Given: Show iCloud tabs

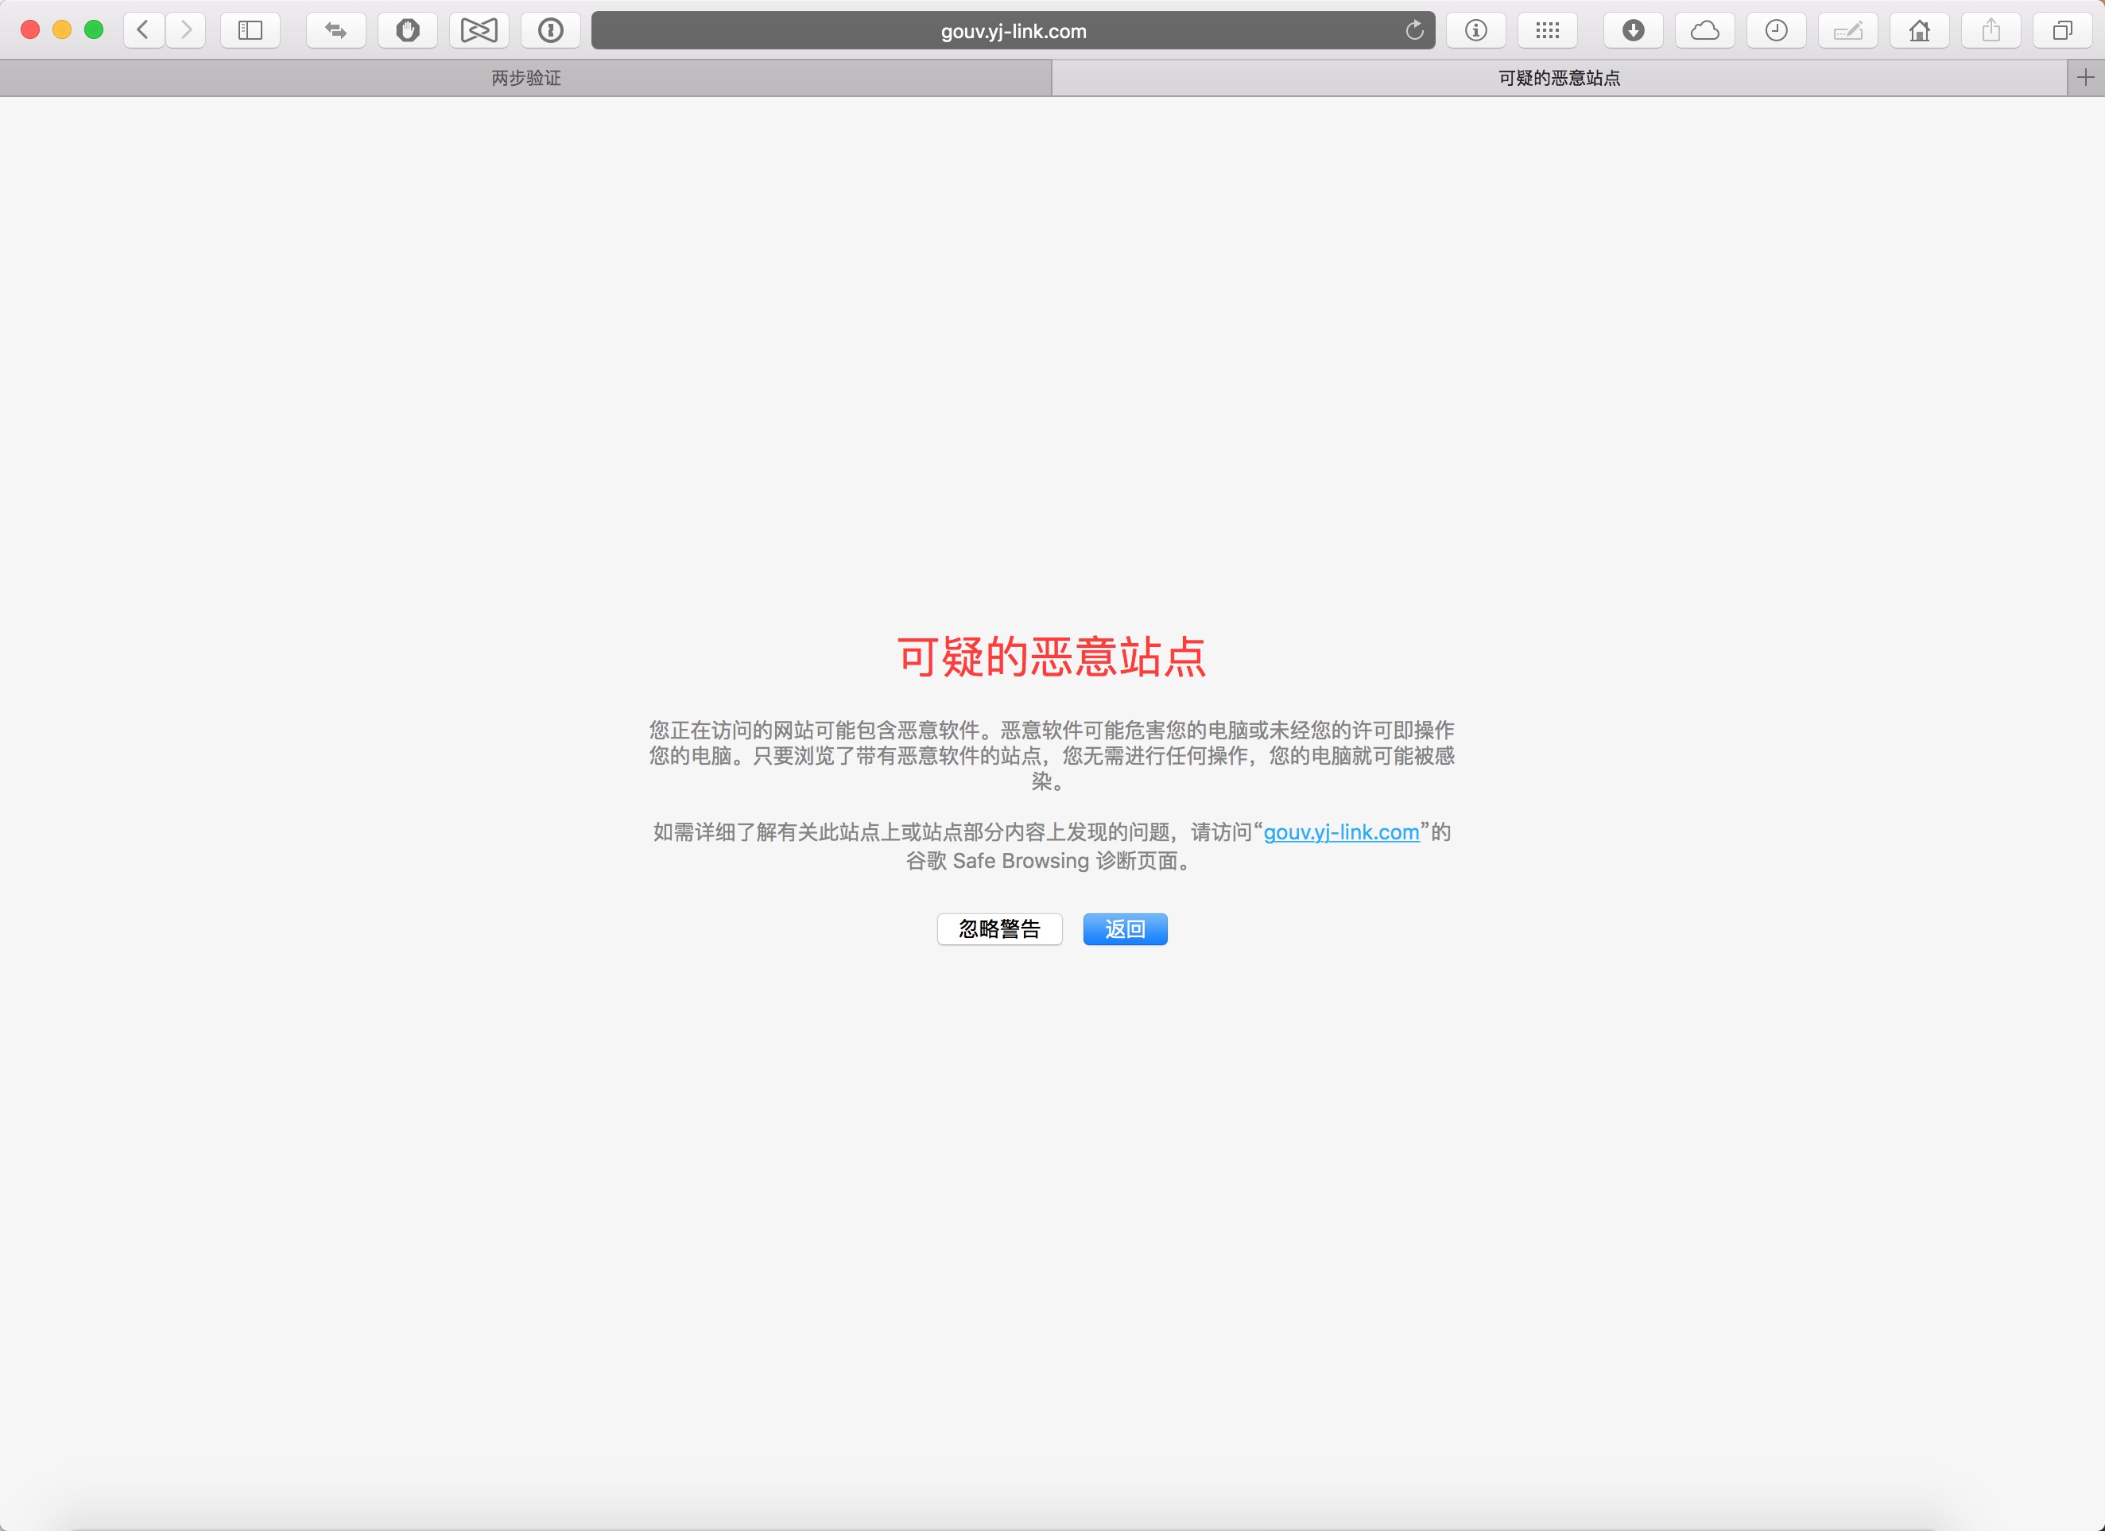Looking at the screenshot, I should pos(1704,31).
